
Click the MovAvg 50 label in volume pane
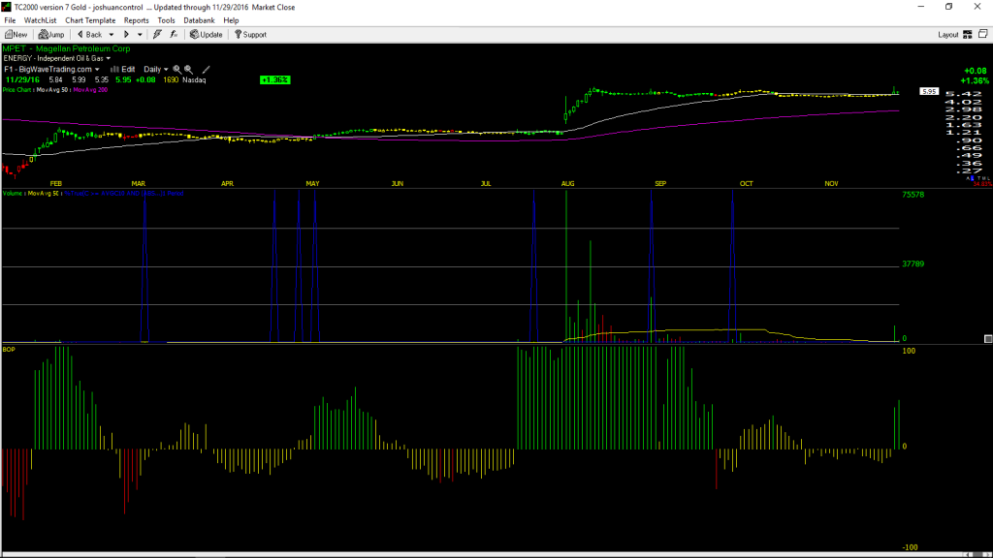(44, 194)
